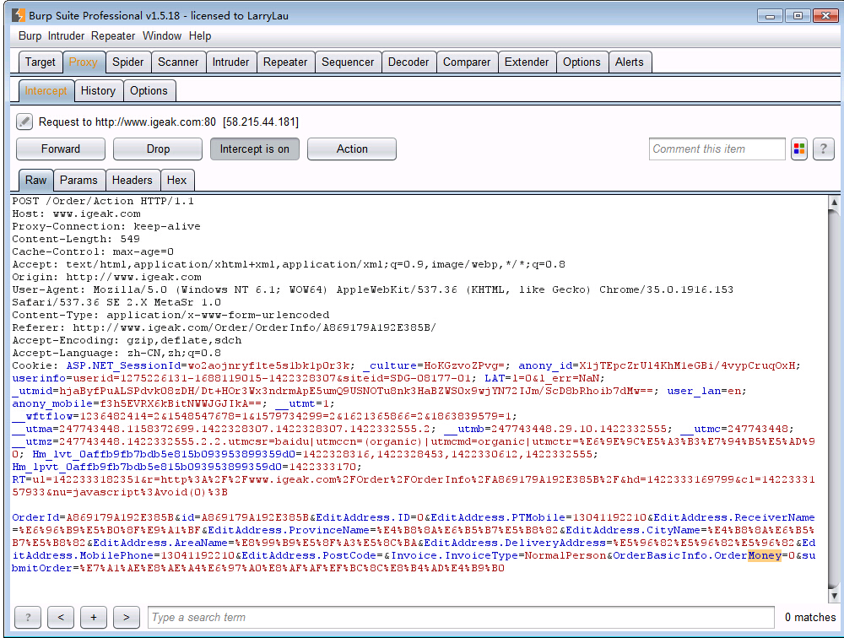The width and height of the screenshot is (844, 638).
Task: Click the question mark help icon near the comment box
Action: [823, 149]
